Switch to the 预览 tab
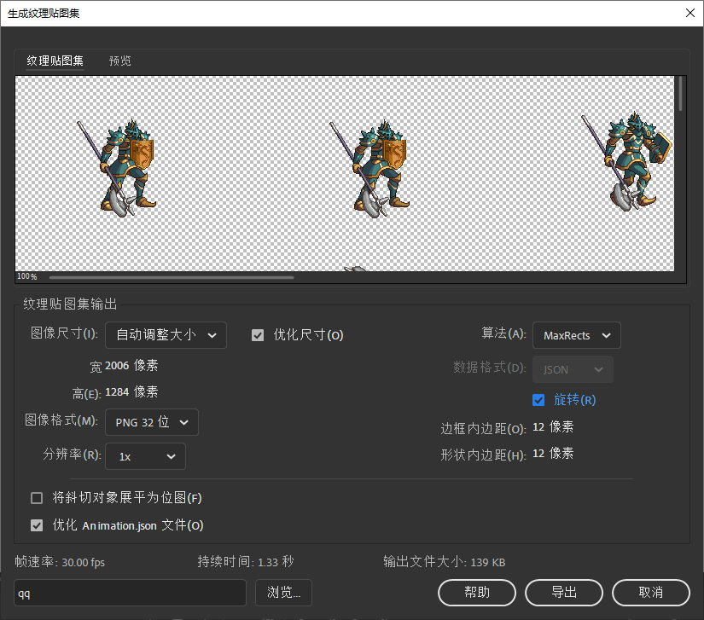Image resolution: width=704 pixels, height=620 pixels. pyautogui.click(x=120, y=61)
